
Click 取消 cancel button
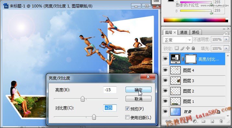[139, 99]
